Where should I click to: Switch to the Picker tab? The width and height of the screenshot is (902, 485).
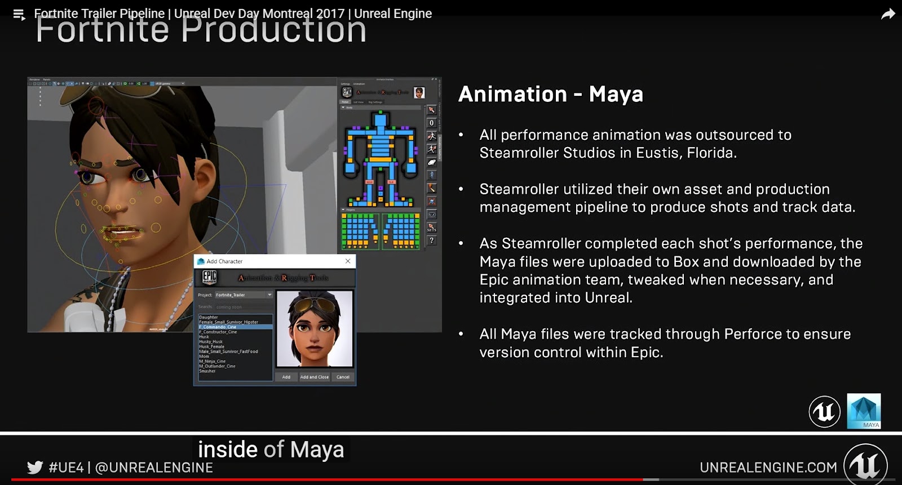tap(345, 102)
